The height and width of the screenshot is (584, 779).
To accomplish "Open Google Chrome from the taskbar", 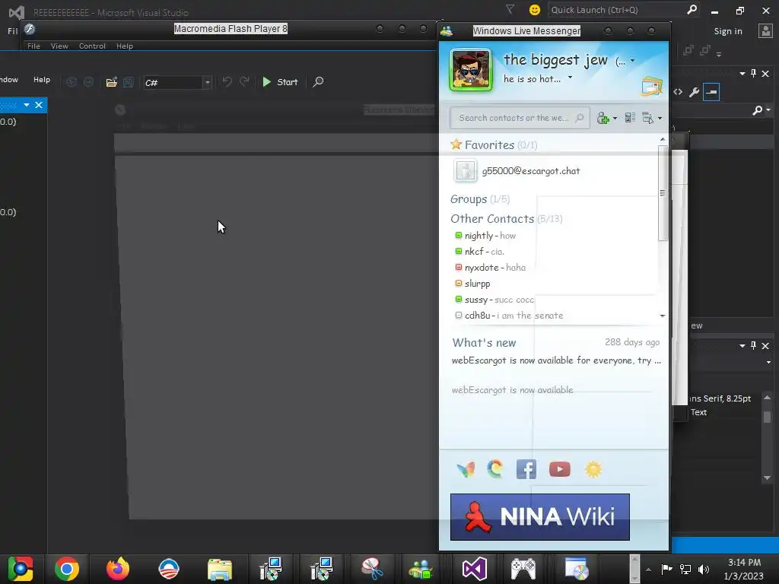I will tap(67, 569).
